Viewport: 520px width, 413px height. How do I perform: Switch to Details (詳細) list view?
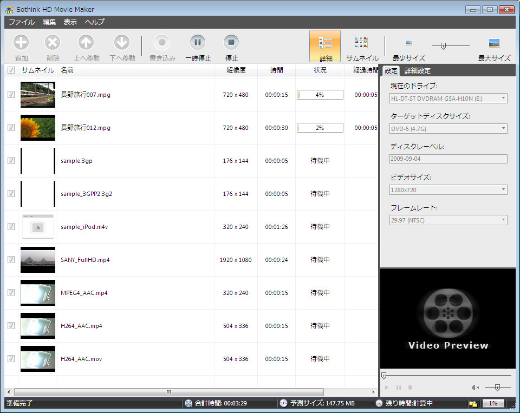[325, 46]
